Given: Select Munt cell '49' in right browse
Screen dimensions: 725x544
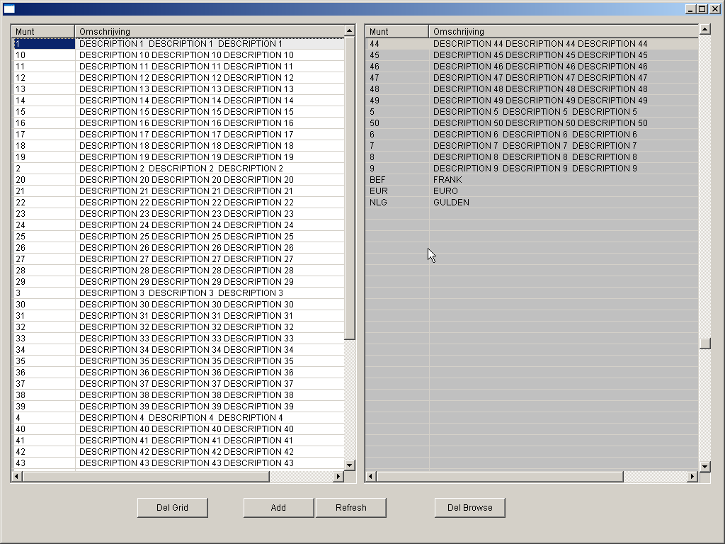Looking at the screenshot, I should [x=397, y=101].
